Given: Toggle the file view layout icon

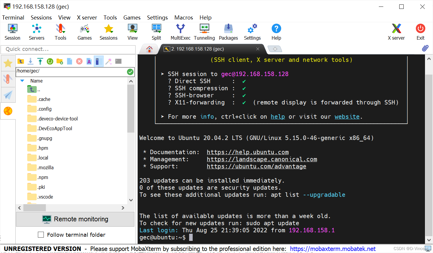Looking at the screenshot, I should click(x=99, y=61).
